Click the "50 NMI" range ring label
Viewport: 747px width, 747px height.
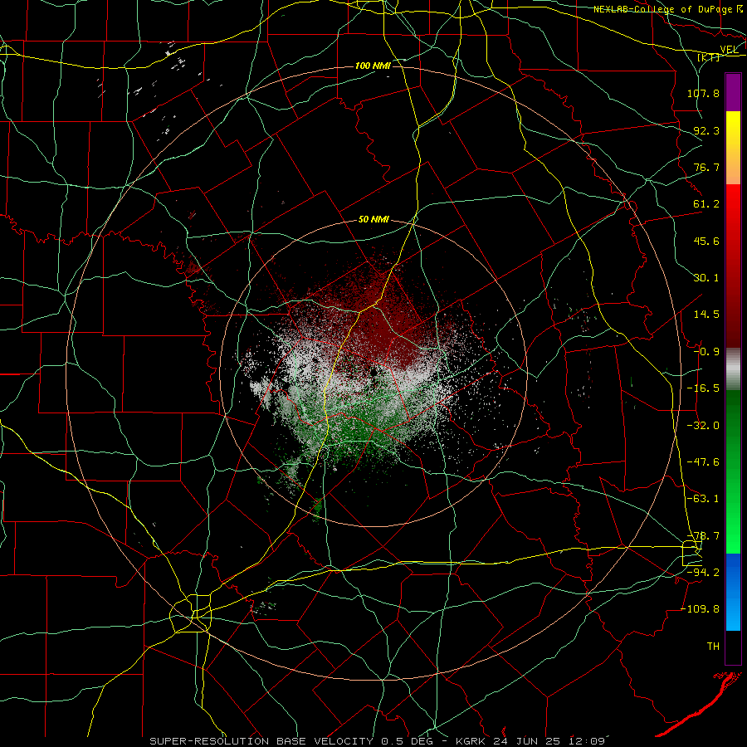tap(373, 220)
